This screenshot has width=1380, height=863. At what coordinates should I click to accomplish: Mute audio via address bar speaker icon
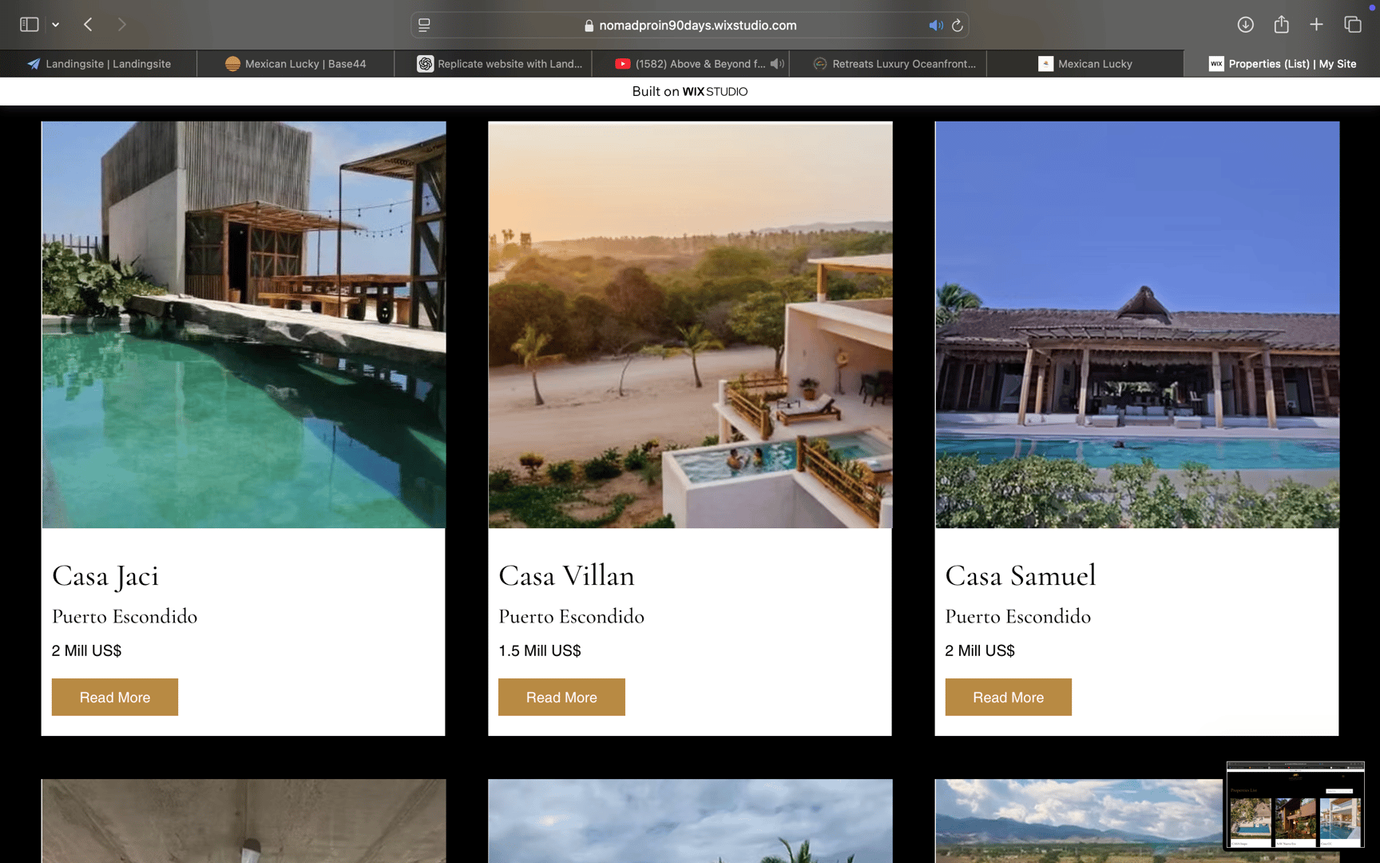pyautogui.click(x=935, y=26)
